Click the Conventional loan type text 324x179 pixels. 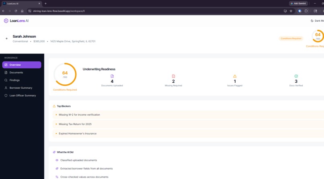[20, 41]
